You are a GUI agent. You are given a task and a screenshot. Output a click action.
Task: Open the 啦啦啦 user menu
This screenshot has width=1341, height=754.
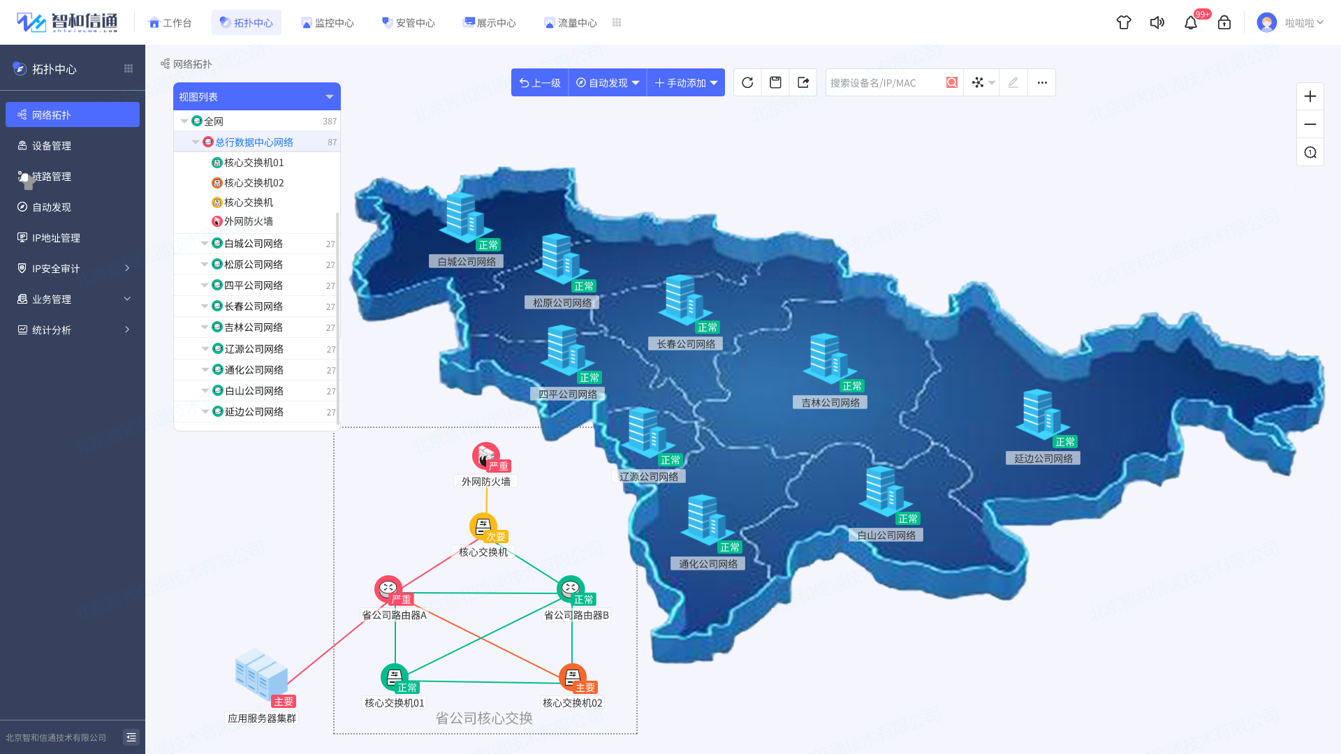coord(1304,22)
